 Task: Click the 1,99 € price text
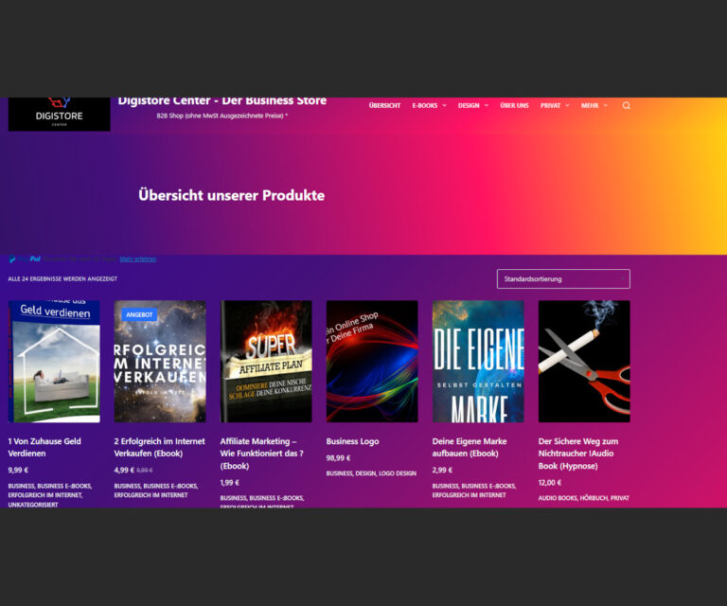[x=229, y=483]
